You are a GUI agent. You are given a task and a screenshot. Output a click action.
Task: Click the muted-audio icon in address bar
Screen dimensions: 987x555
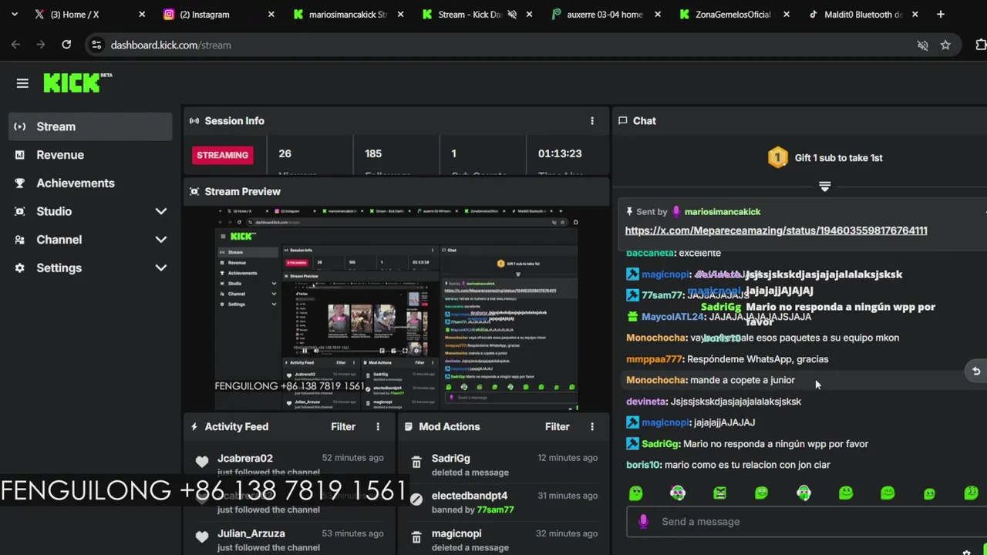pos(922,45)
